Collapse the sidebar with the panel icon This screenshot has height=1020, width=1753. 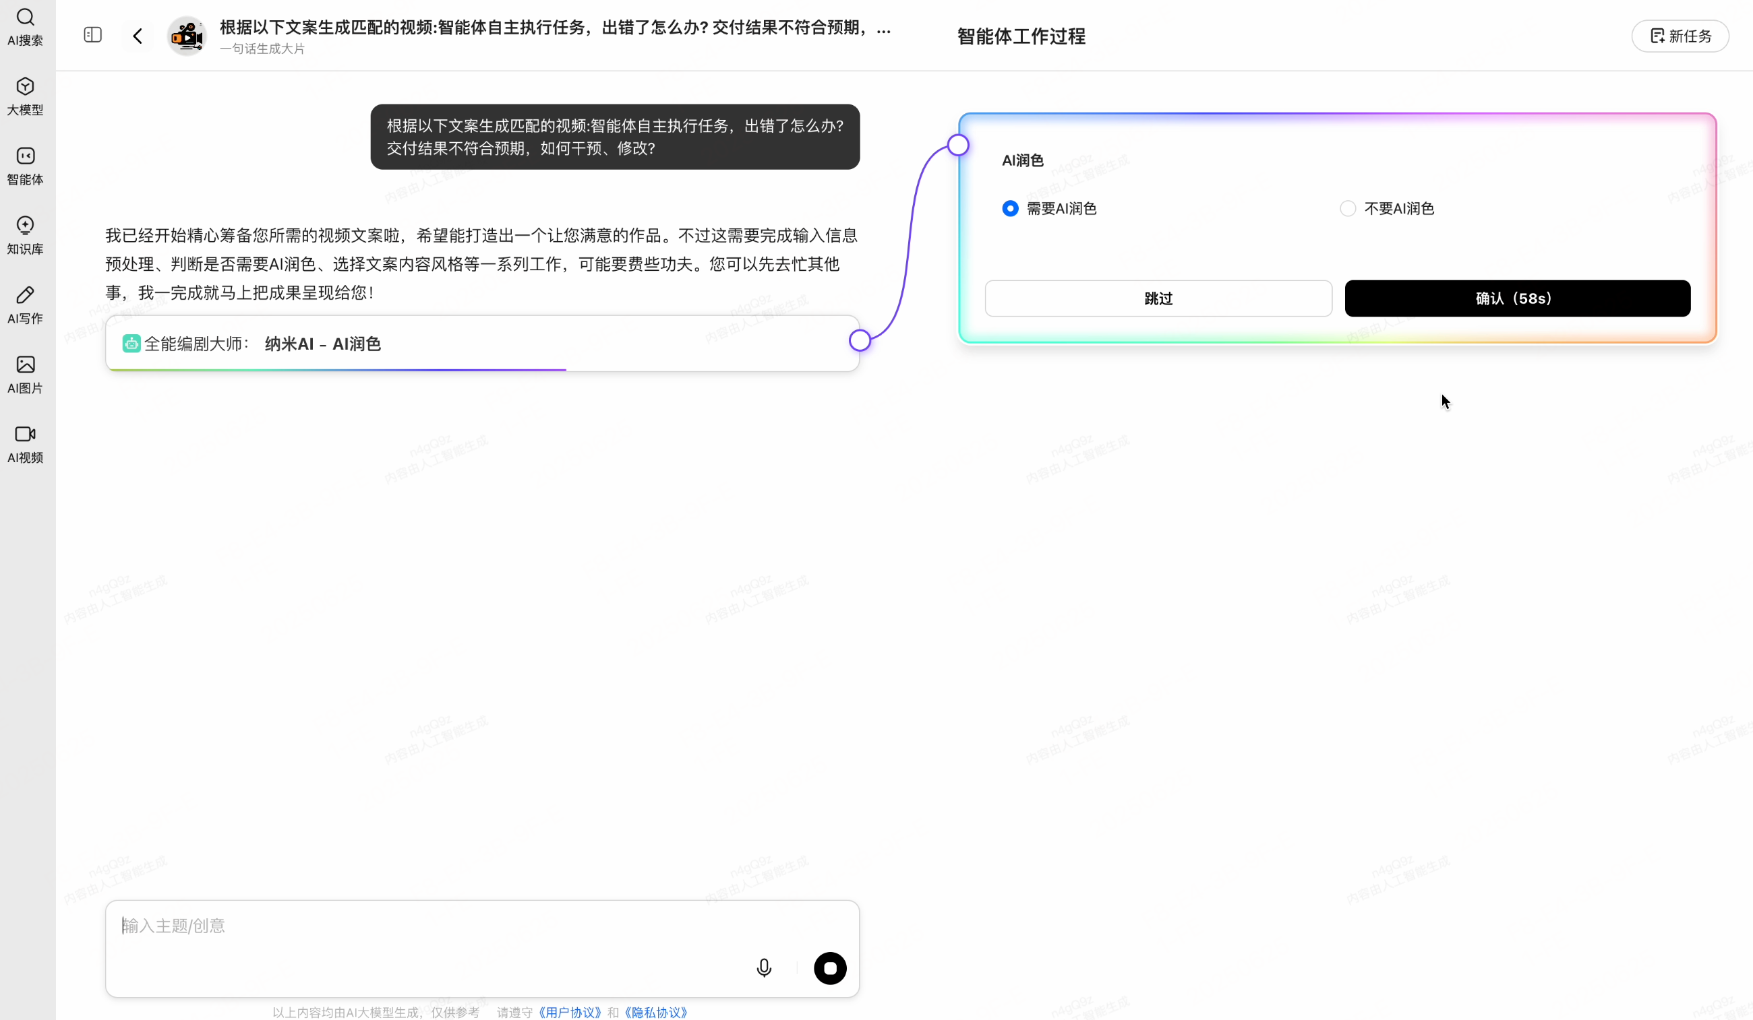pyautogui.click(x=92, y=34)
